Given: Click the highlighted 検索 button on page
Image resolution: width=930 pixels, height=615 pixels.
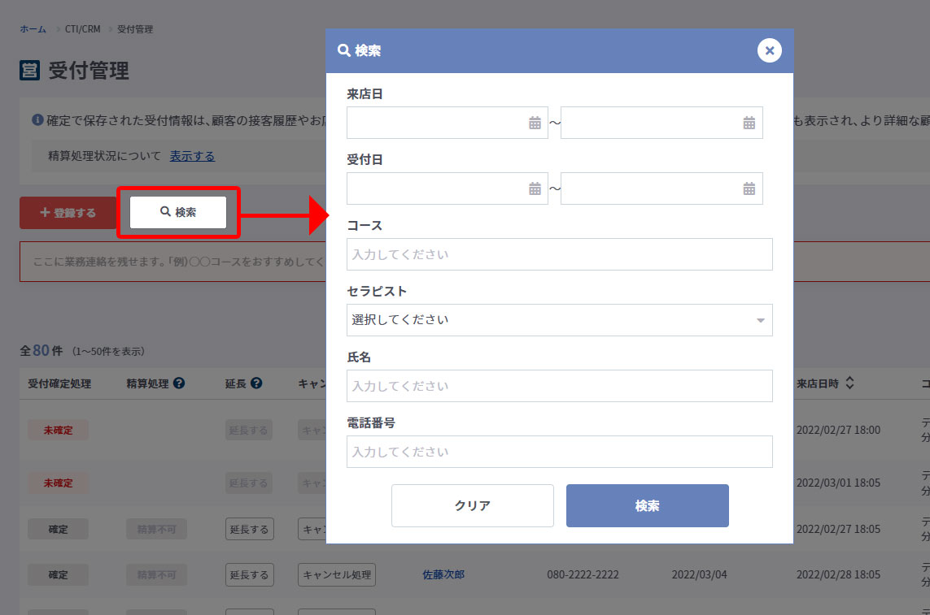Looking at the screenshot, I should 178,212.
